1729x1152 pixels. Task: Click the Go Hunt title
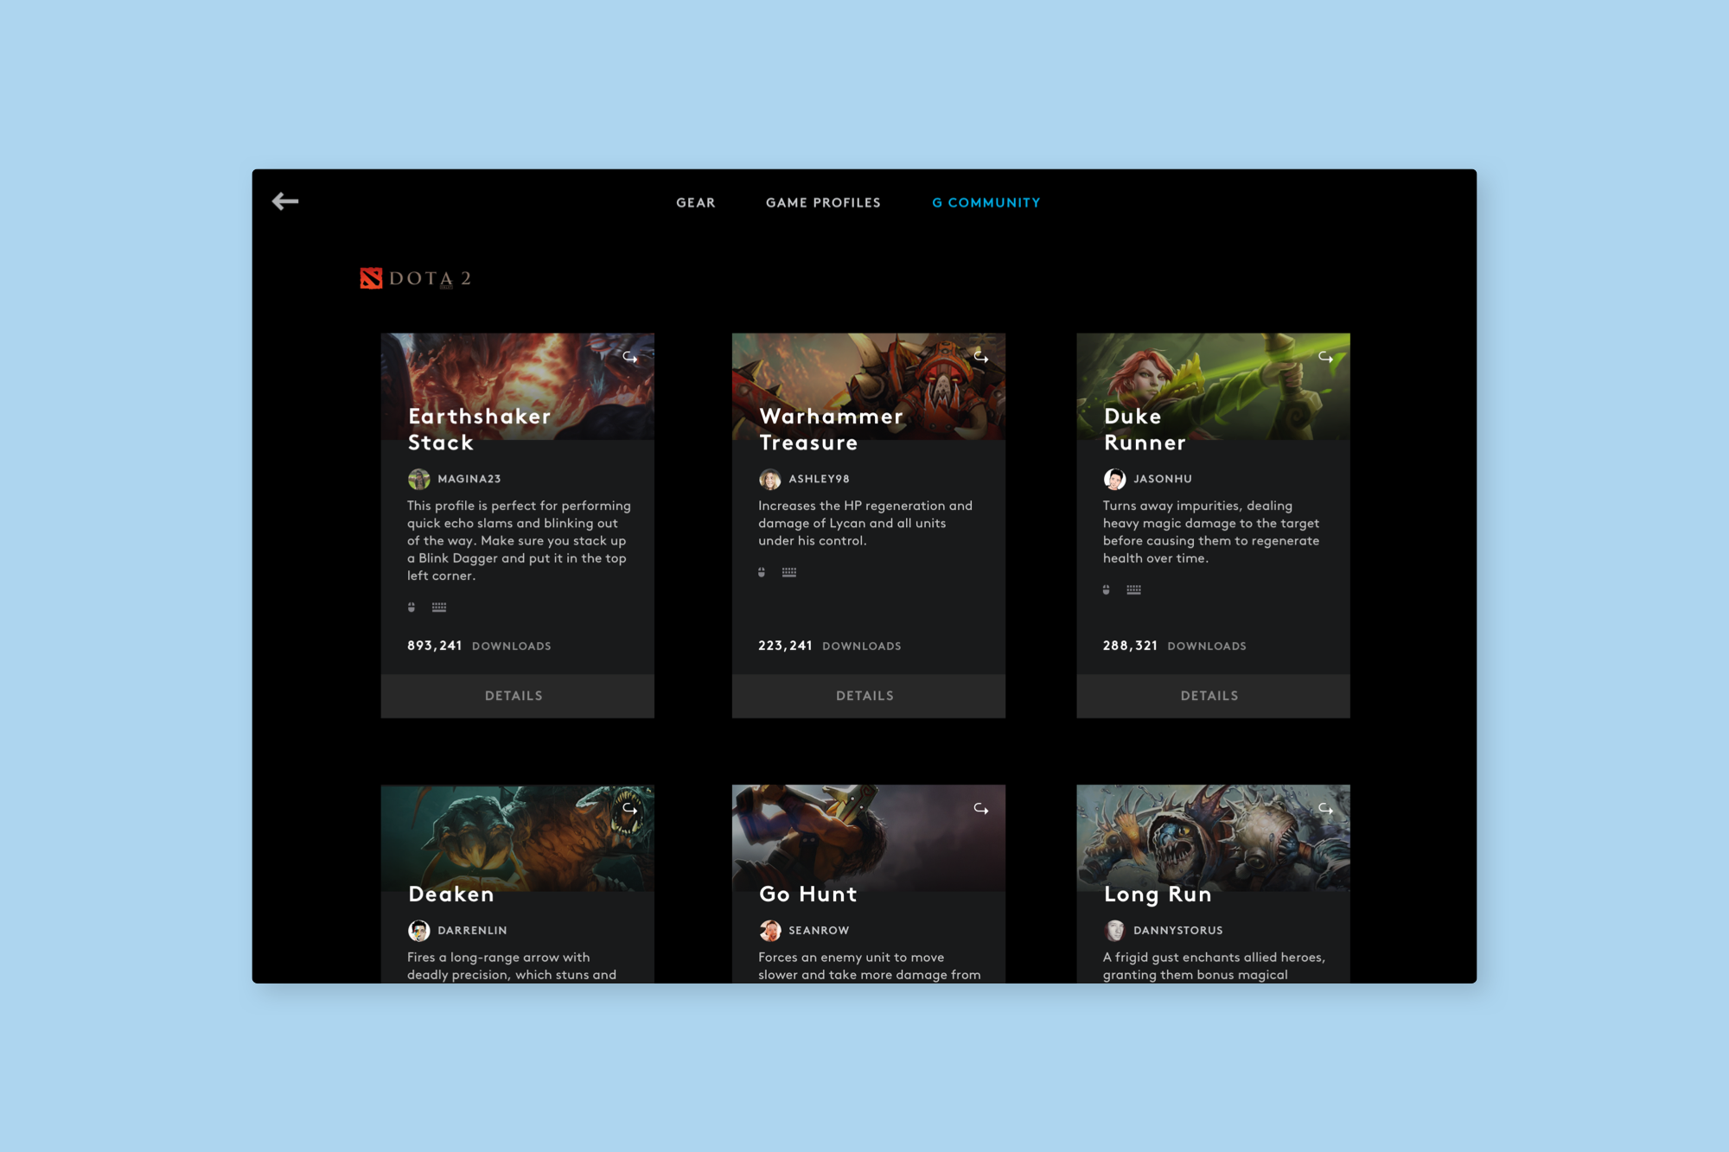click(807, 894)
